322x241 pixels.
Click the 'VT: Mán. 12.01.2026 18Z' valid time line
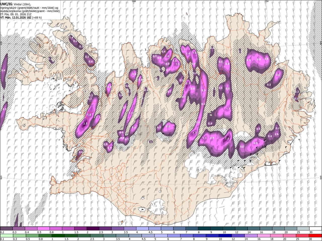coord(15,18)
